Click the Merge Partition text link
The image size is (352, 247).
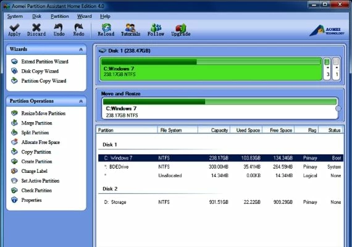coord(36,123)
